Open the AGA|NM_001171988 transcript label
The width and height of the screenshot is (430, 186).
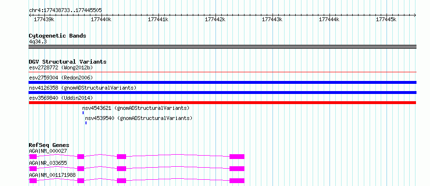pos(52,175)
